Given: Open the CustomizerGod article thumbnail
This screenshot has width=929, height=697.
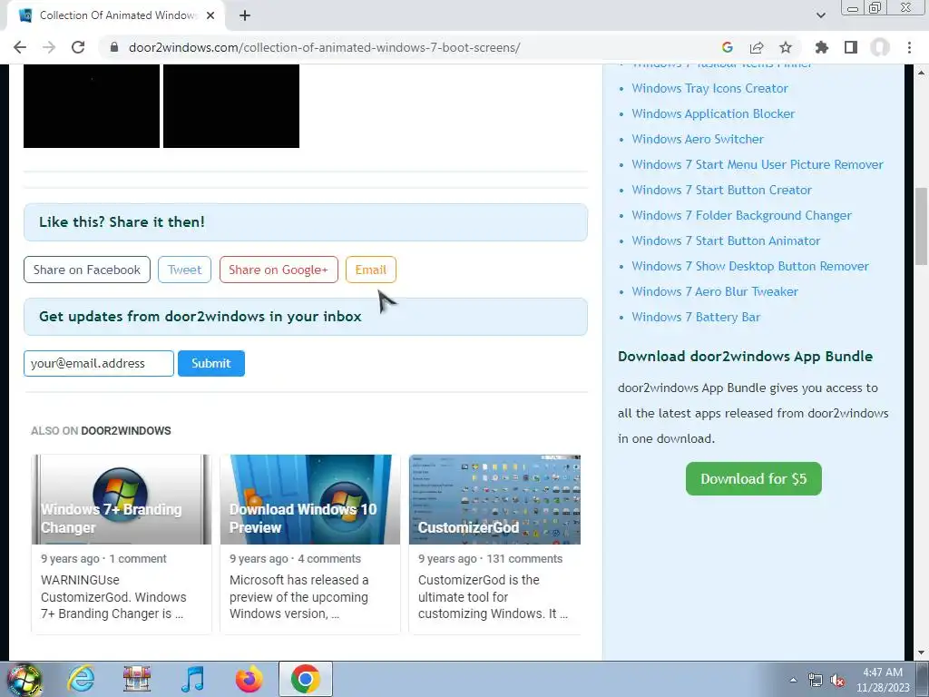Looking at the screenshot, I should tap(494, 499).
